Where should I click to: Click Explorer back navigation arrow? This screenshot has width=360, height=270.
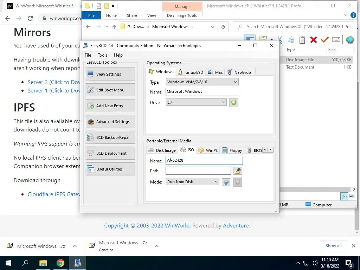[88, 27]
